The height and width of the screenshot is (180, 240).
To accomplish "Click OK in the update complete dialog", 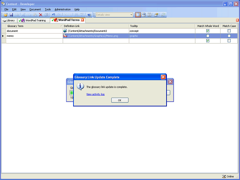I will (120, 100).
